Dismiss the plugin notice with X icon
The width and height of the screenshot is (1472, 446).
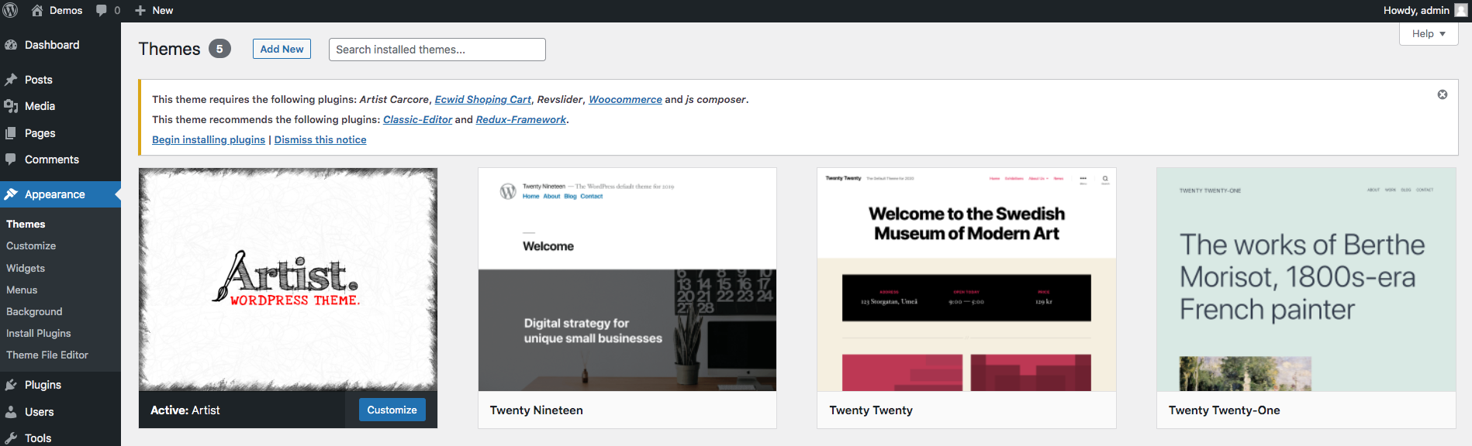(x=1443, y=94)
